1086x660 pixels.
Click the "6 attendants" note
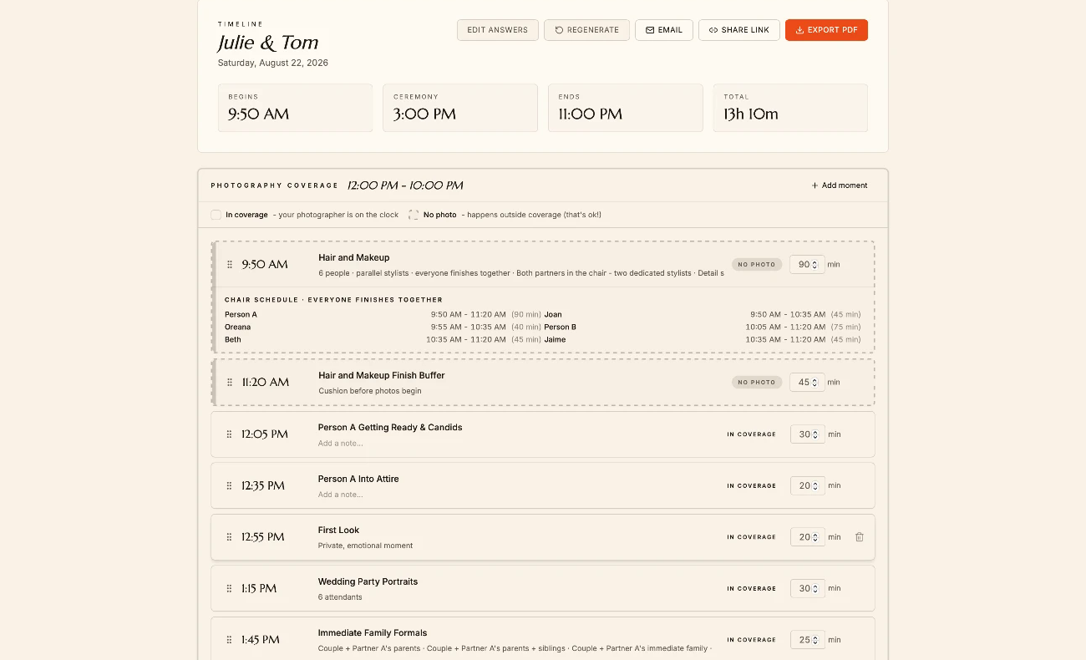[340, 597]
